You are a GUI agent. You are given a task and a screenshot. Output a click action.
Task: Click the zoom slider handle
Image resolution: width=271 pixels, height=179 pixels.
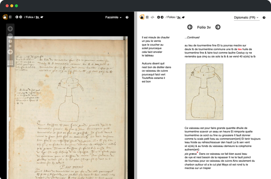point(10,36)
